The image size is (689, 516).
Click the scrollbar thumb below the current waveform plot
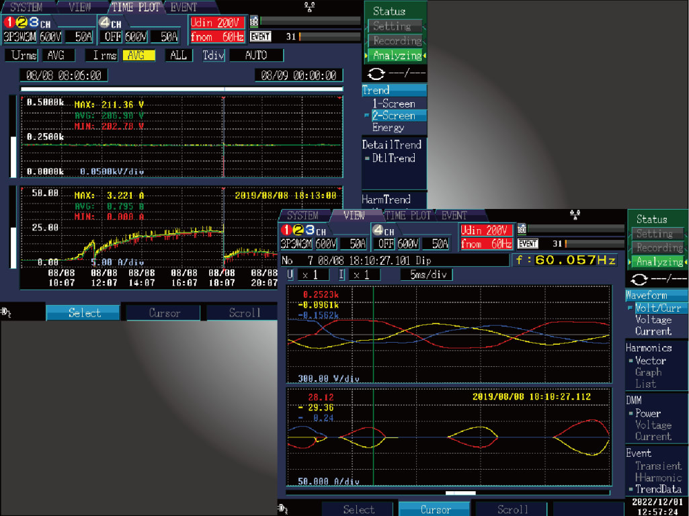click(x=460, y=492)
